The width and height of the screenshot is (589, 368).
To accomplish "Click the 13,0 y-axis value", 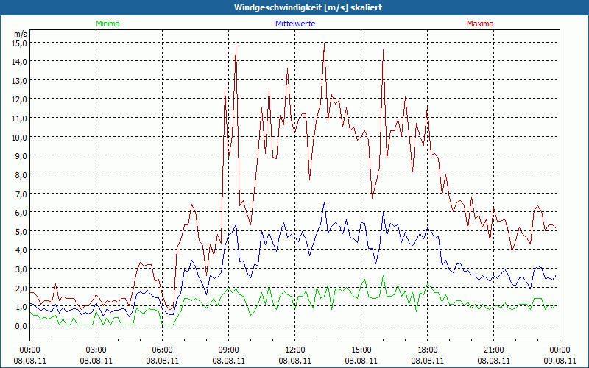I will 20,81.
